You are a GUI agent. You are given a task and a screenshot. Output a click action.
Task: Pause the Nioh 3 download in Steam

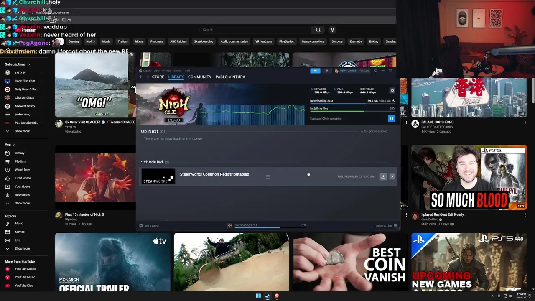click(x=392, y=119)
